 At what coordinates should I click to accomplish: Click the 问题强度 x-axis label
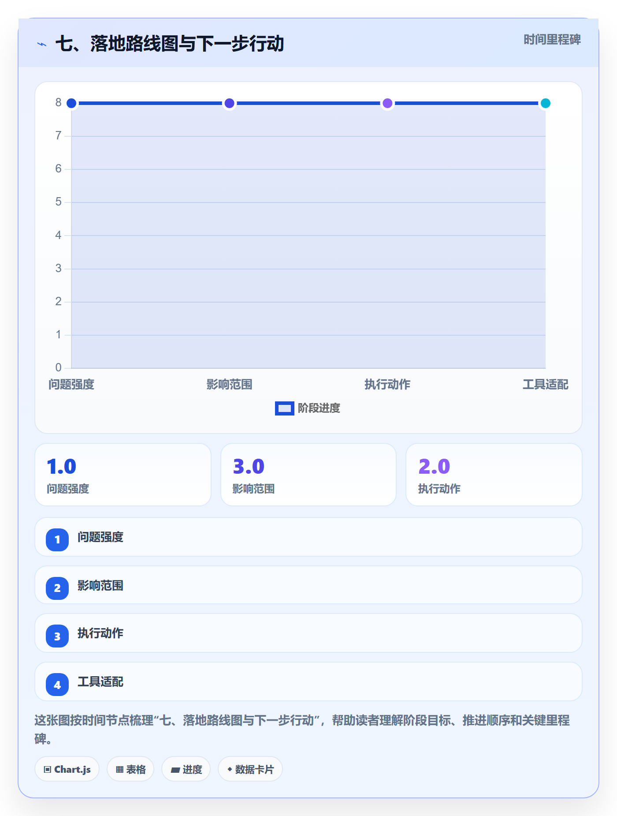click(71, 385)
